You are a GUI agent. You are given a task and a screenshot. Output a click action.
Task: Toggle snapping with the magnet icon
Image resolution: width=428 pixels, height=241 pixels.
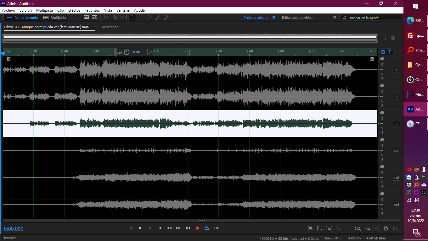coord(383,52)
